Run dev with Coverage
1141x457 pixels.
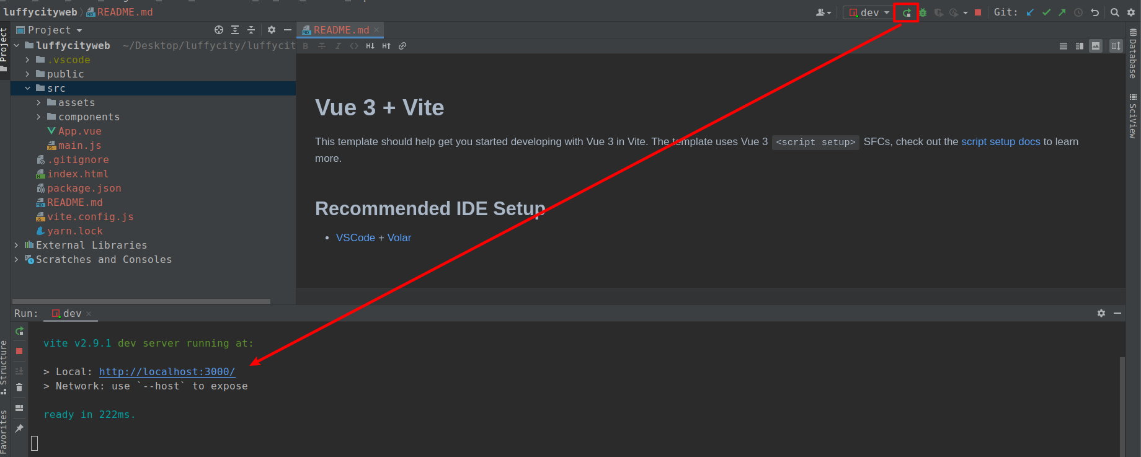point(939,12)
